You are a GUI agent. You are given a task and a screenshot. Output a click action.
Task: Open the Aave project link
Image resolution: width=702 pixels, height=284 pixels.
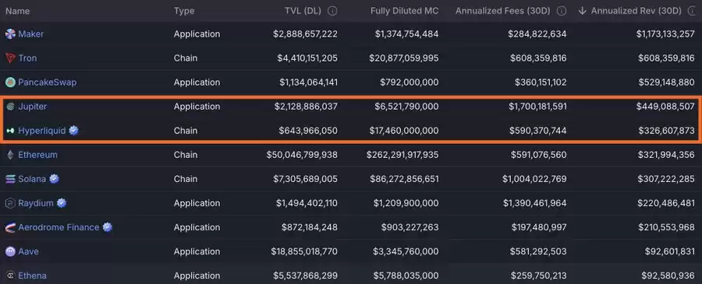point(28,251)
